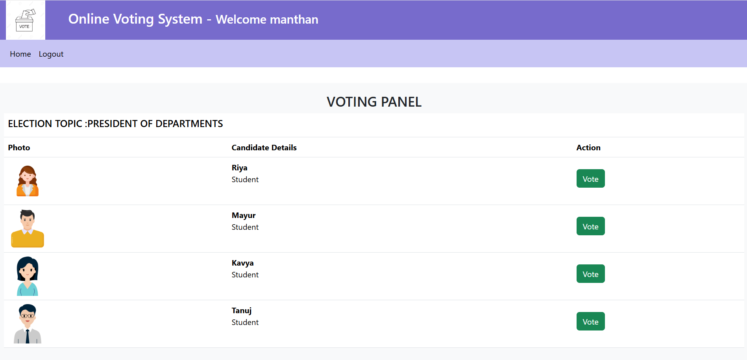This screenshot has width=747, height=360.
Task: Select Logout in the navigation bar
Action: (x=51, y=54)
